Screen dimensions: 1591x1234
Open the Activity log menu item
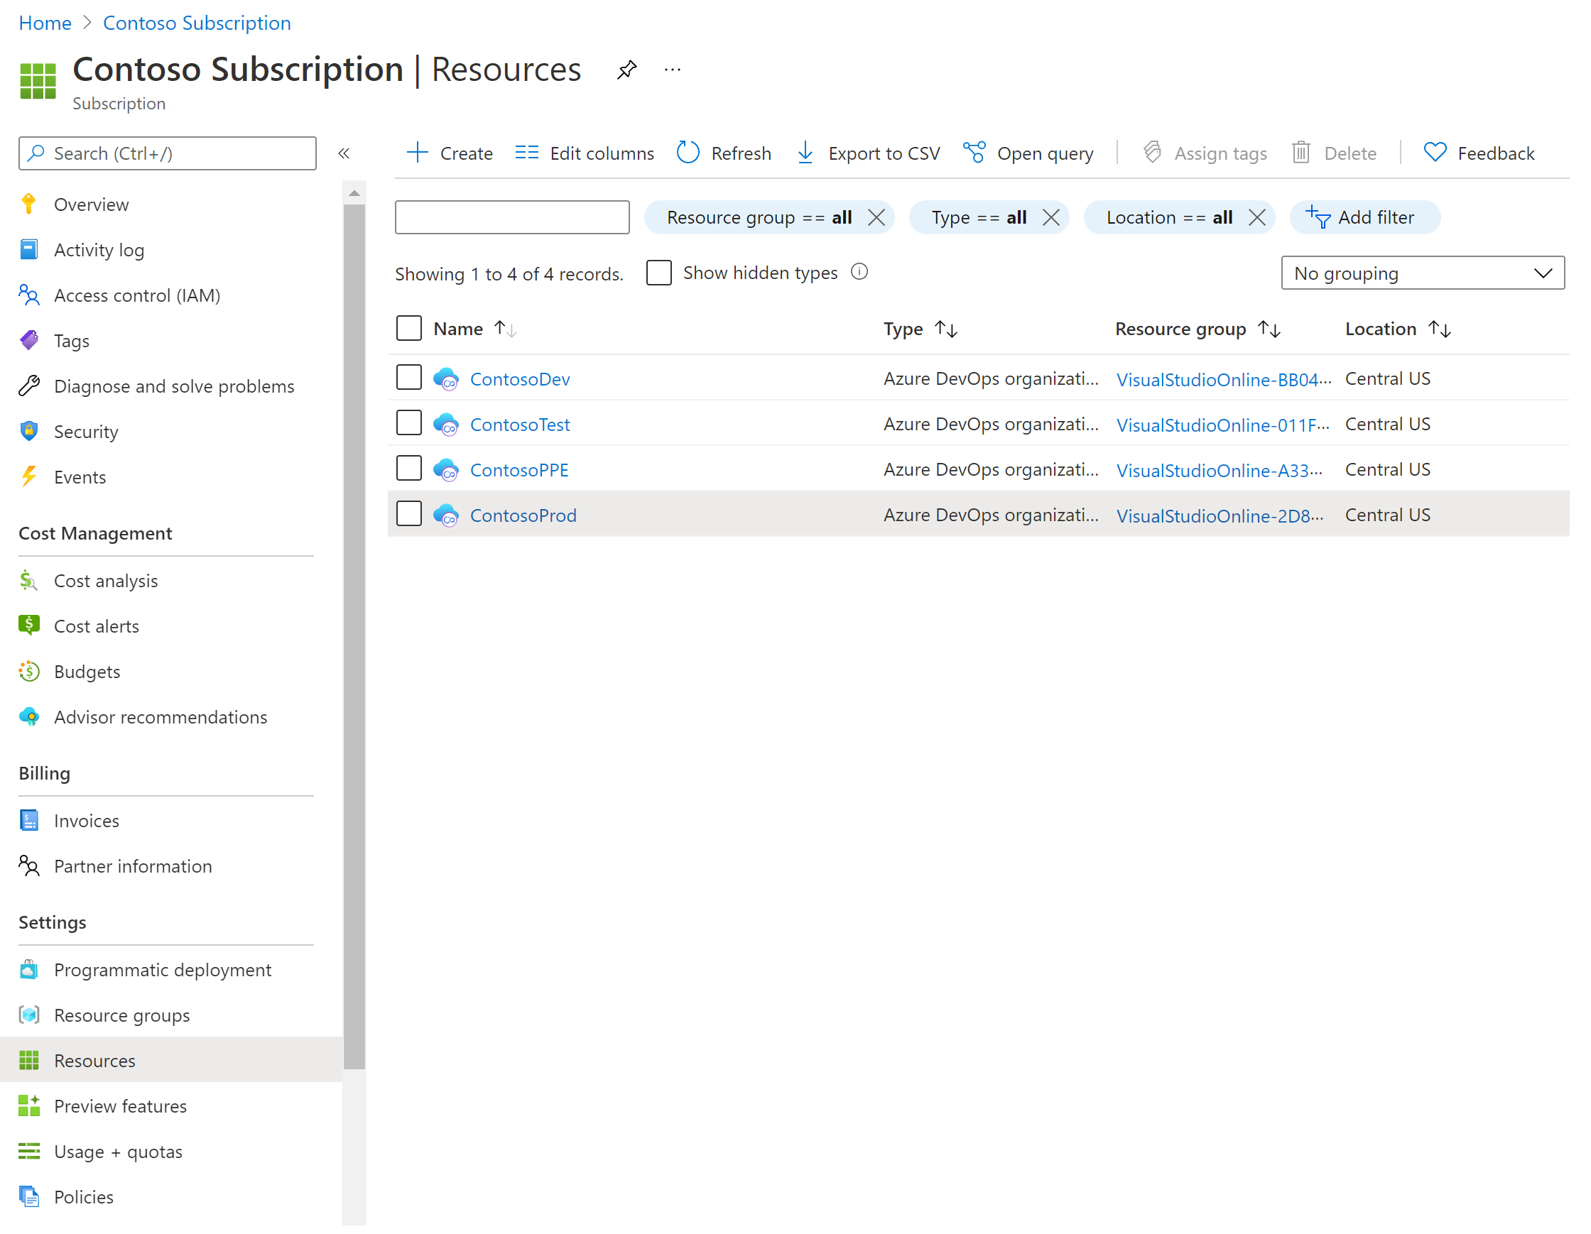(x=101, y=249)
